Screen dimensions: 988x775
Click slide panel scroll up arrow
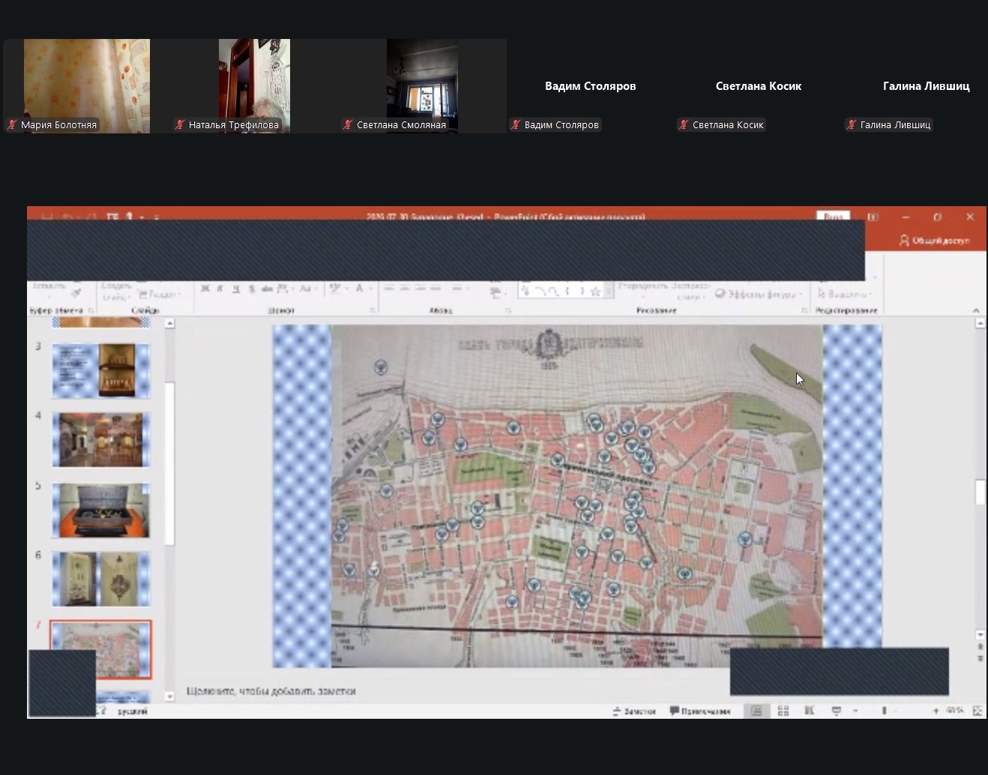(169, 323)
